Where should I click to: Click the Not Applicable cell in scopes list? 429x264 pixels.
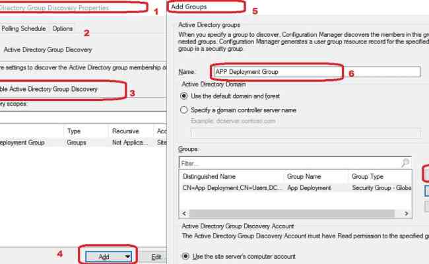(131, 143)
